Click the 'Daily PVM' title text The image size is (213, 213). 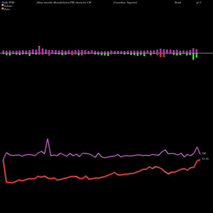click(8, 3)
